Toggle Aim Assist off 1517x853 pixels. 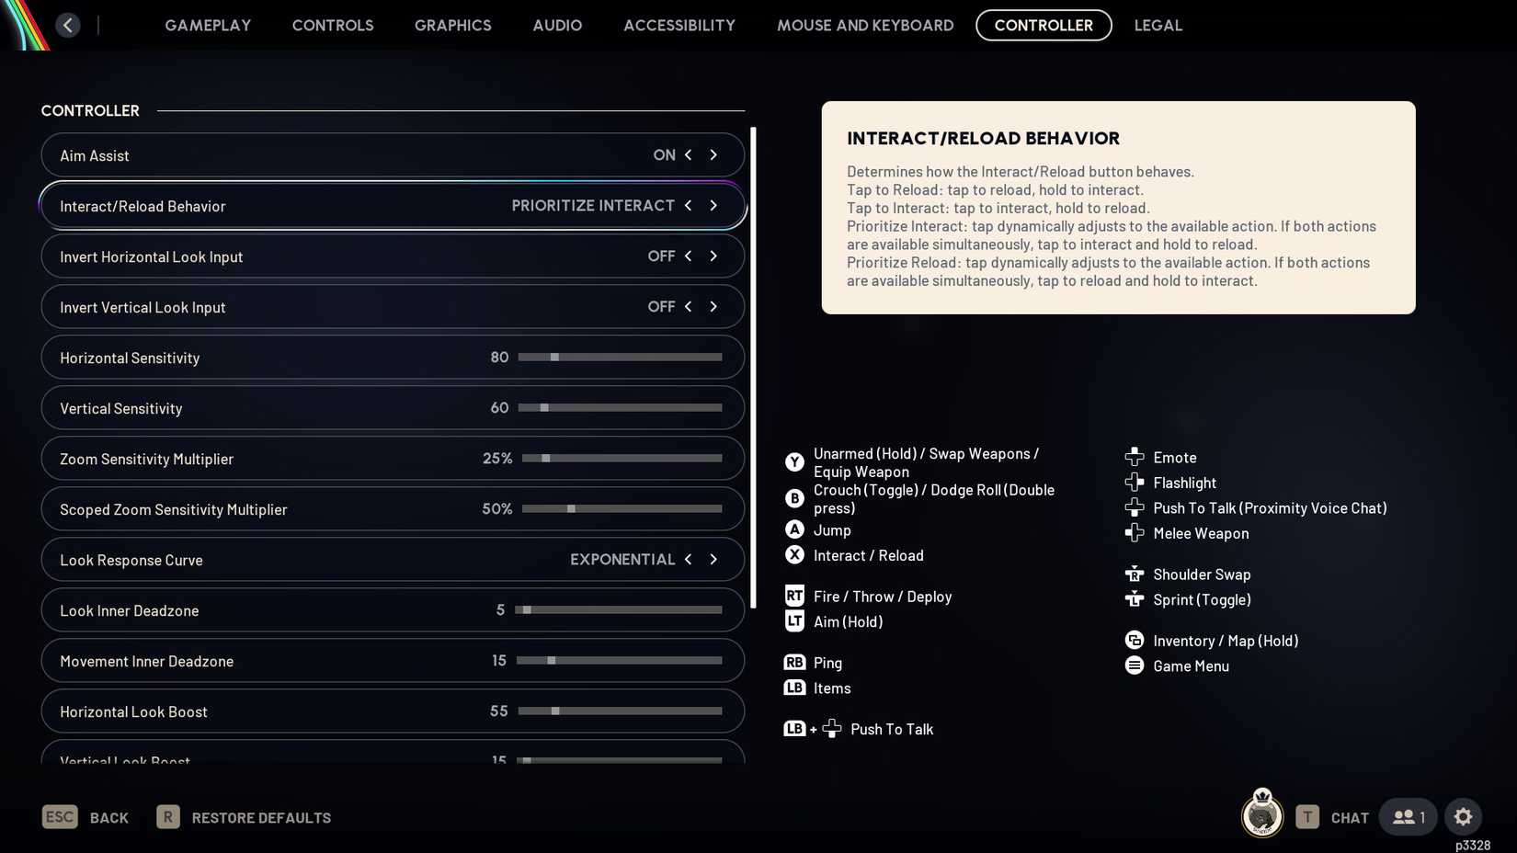click(x=713, y=154)
